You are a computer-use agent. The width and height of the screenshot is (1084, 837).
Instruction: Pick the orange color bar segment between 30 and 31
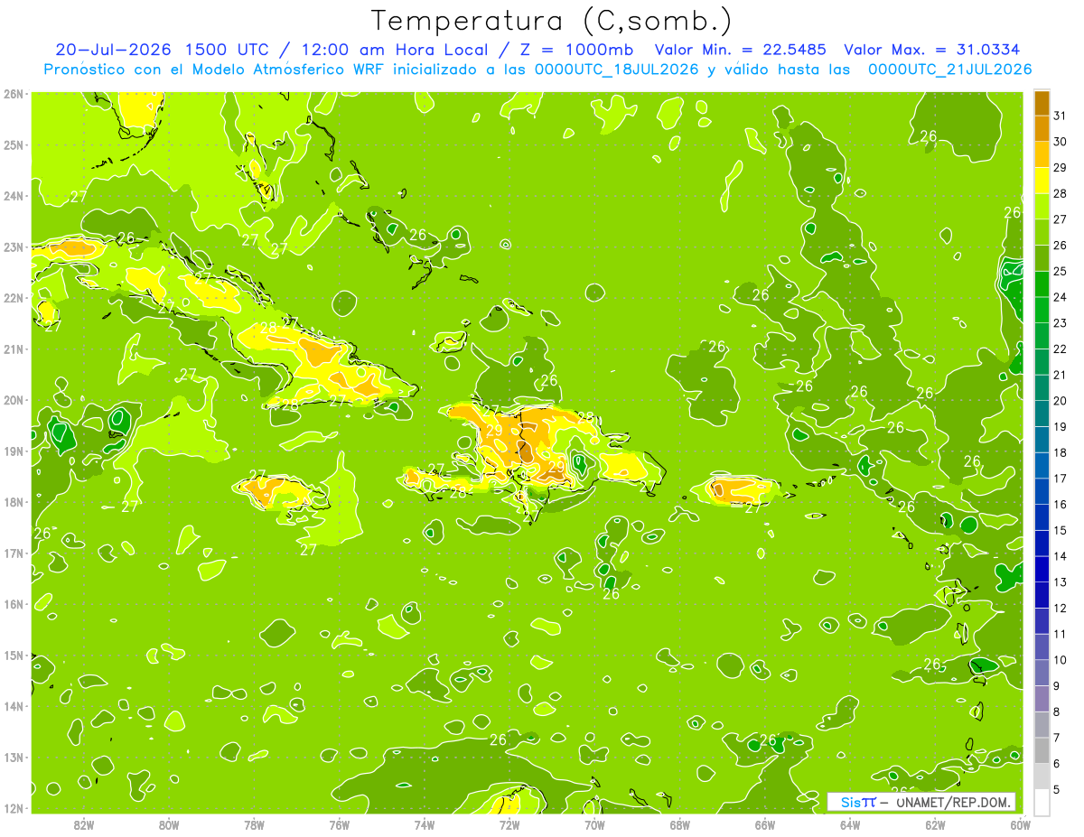point(1042,129)
